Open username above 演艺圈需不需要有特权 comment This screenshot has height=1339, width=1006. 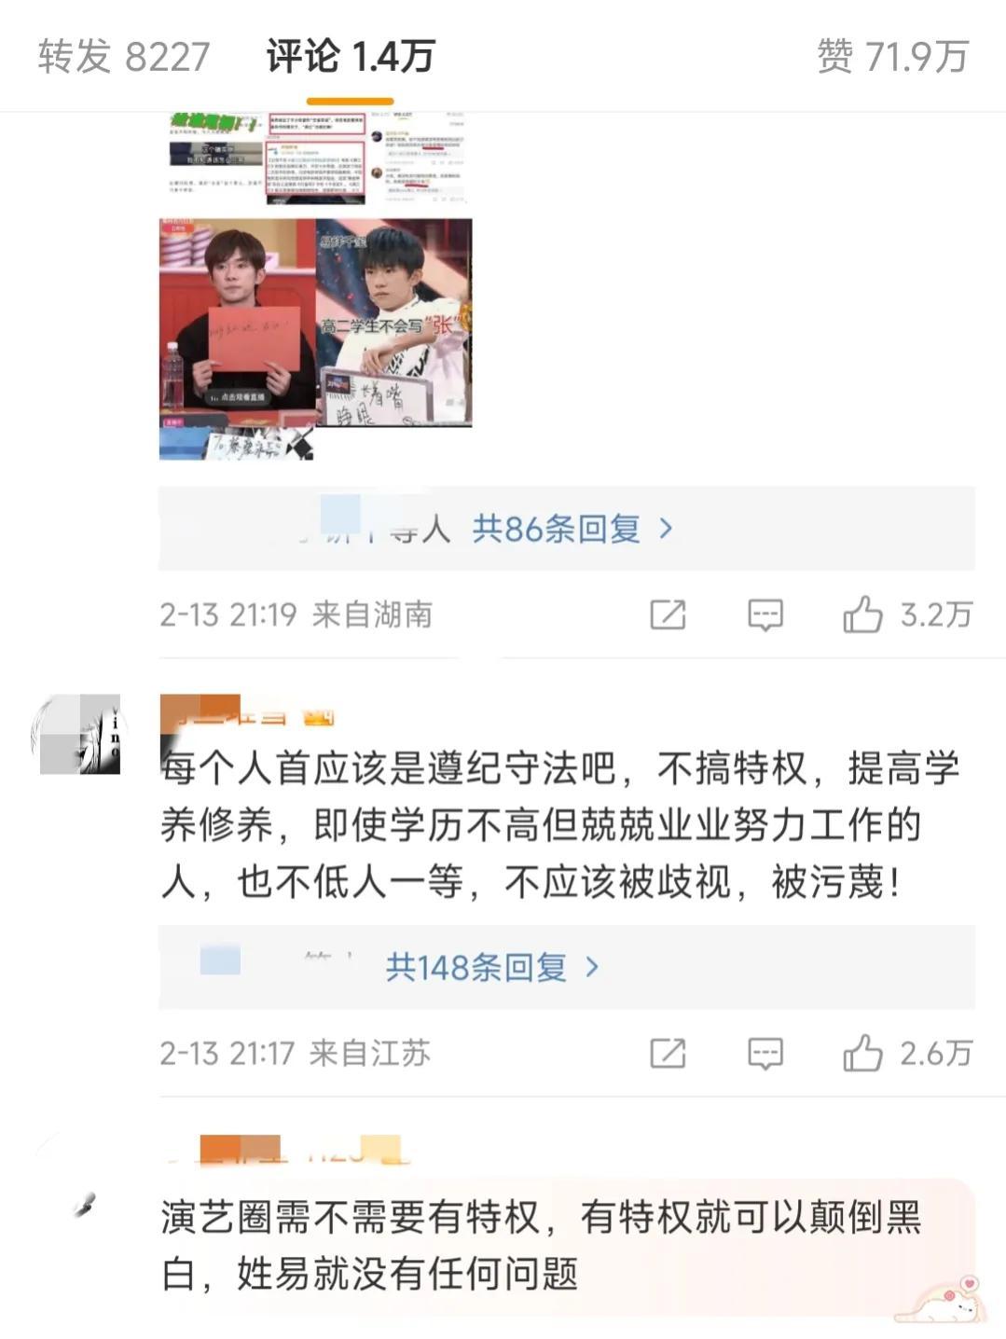pos(289,1149)
